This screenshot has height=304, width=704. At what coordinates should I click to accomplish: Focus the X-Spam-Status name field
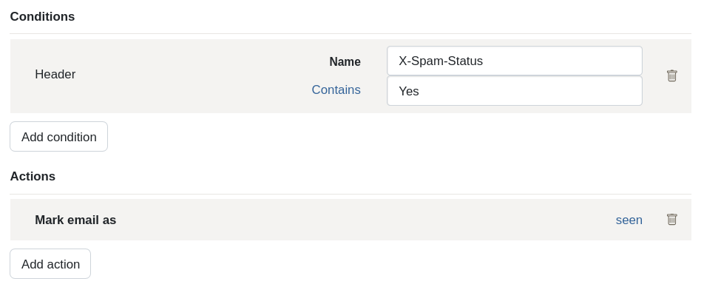coord(514,61)
